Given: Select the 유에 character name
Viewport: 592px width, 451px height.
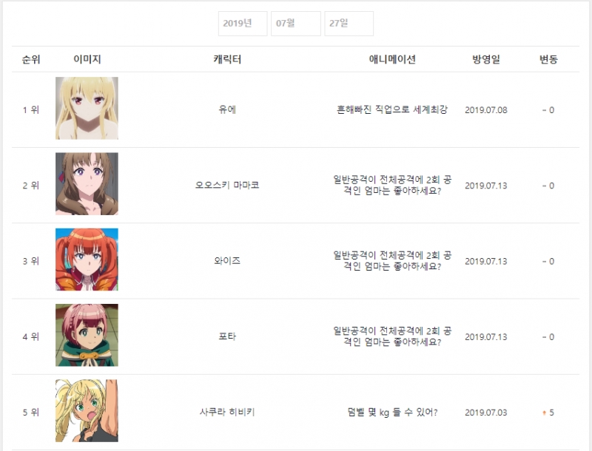Looking at the screenshot, I should (x=227, y=109).
